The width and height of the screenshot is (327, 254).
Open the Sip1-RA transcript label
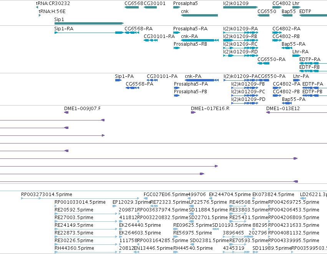pyautogui.click(x=64, y=29)
